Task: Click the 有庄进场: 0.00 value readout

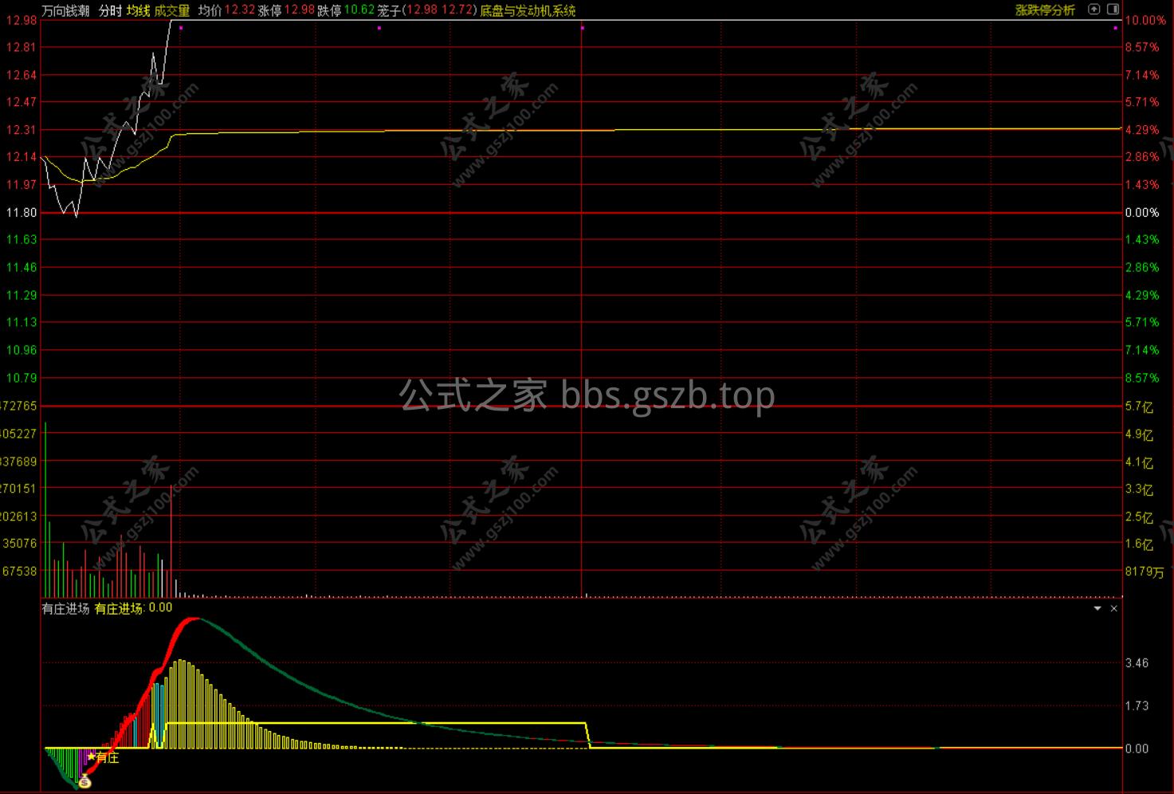Action: pos(133,608)
